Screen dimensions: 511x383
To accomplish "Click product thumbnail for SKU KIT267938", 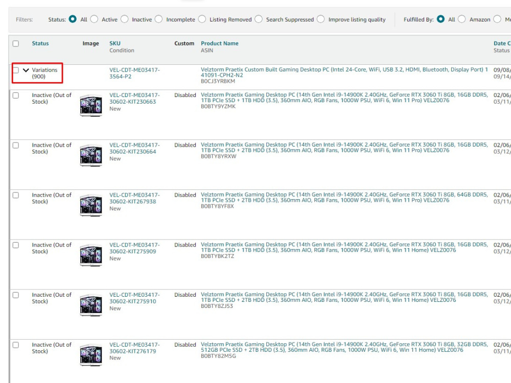I will coord(91,205).
